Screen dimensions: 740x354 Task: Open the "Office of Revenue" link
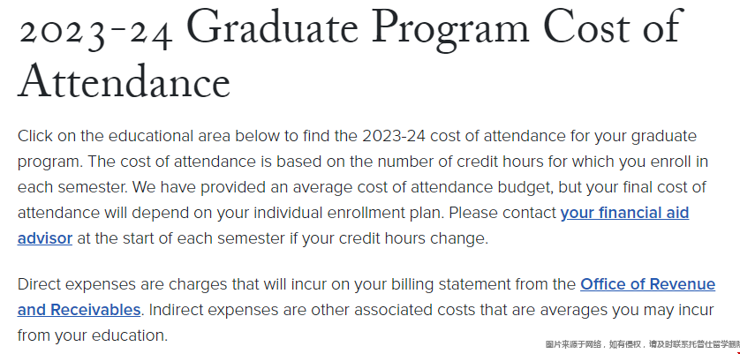[x=647, y=284]
